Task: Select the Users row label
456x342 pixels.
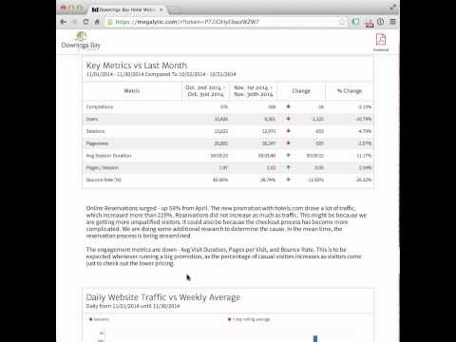Action: pyautogui.click(x=92, y=119)
